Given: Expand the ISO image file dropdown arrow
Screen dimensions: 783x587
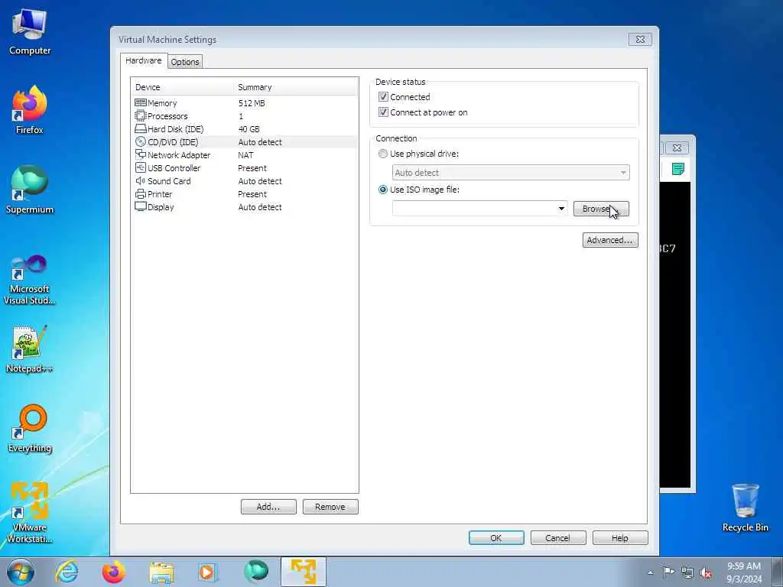Looking at the screenshot, I should click(x=561, y=209).
